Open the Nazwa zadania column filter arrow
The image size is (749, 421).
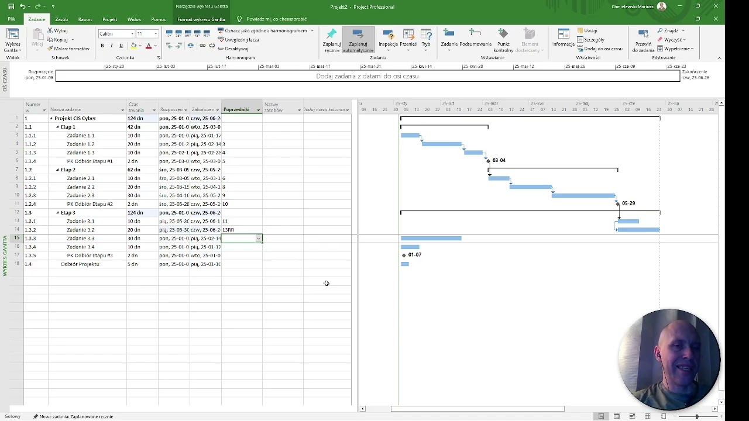(x=123, y=110)
